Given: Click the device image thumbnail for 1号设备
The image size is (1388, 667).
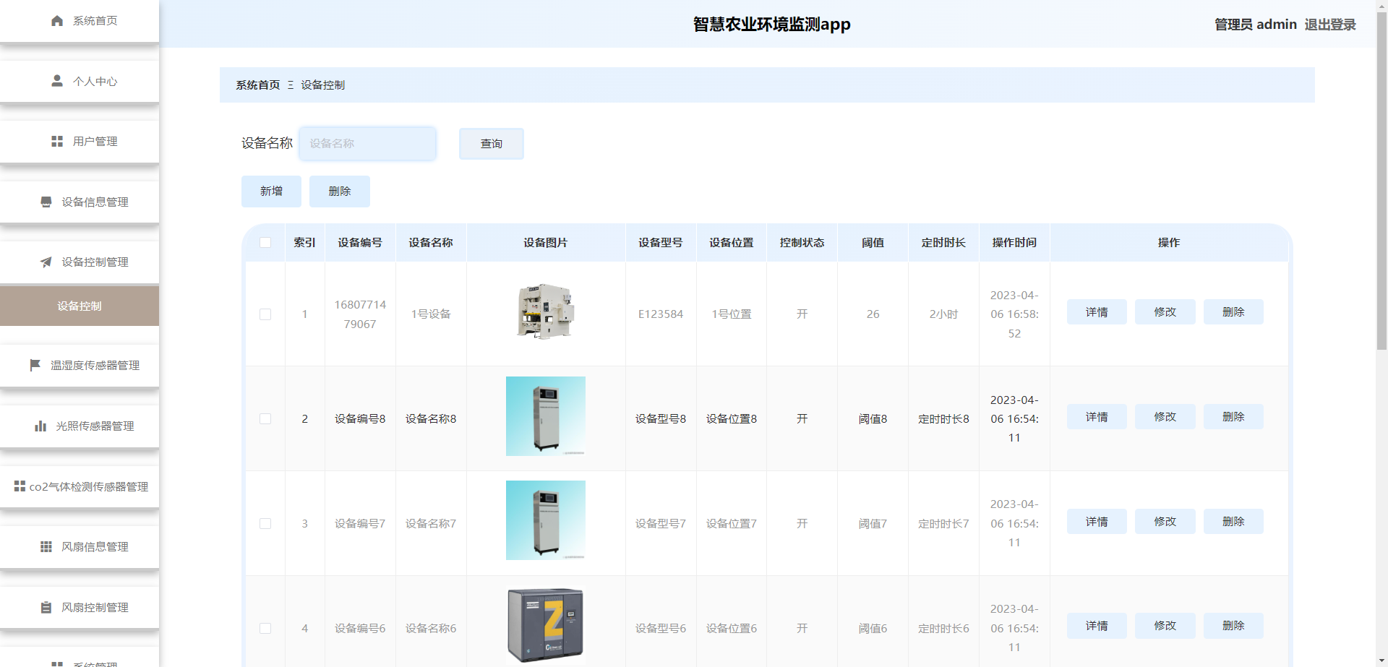Looking at the screenshot, I should click(x=545, y=311).
